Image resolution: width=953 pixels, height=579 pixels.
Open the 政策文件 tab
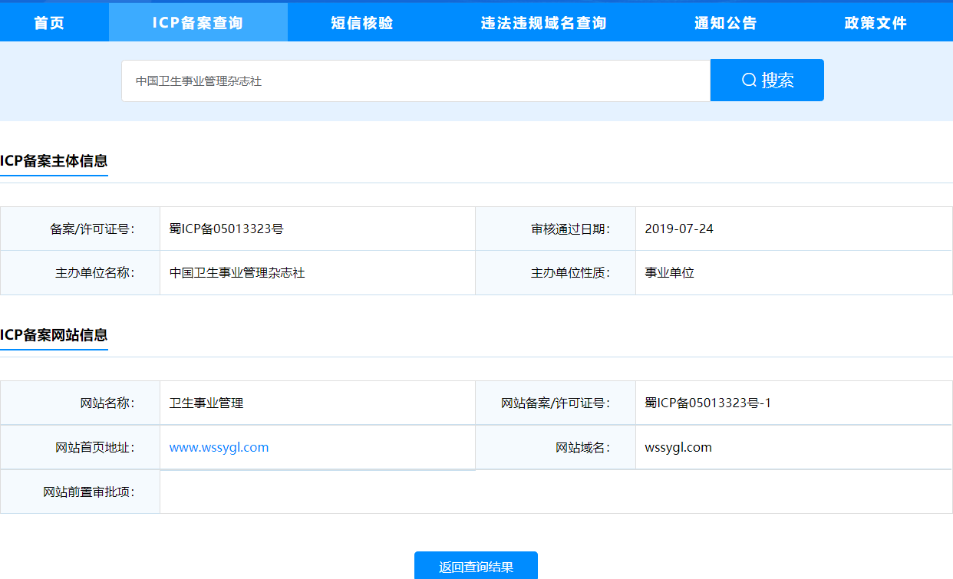tap(876, 23)
